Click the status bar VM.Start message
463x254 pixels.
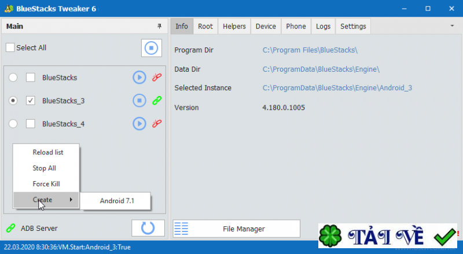click(x=67, y=247)
